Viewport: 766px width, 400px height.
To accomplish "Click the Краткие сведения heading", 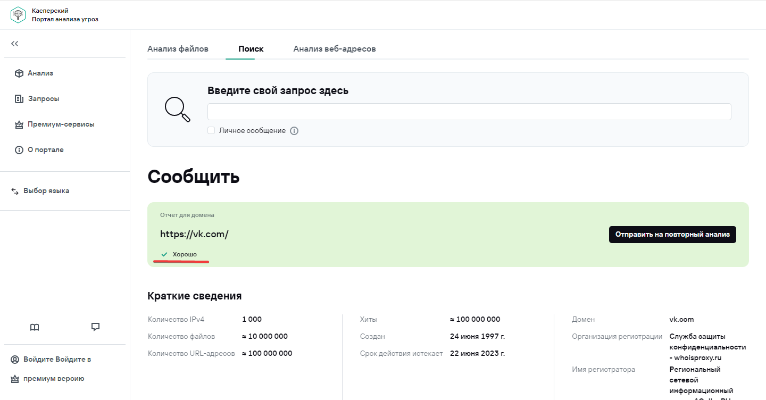I will pos(195,296).
